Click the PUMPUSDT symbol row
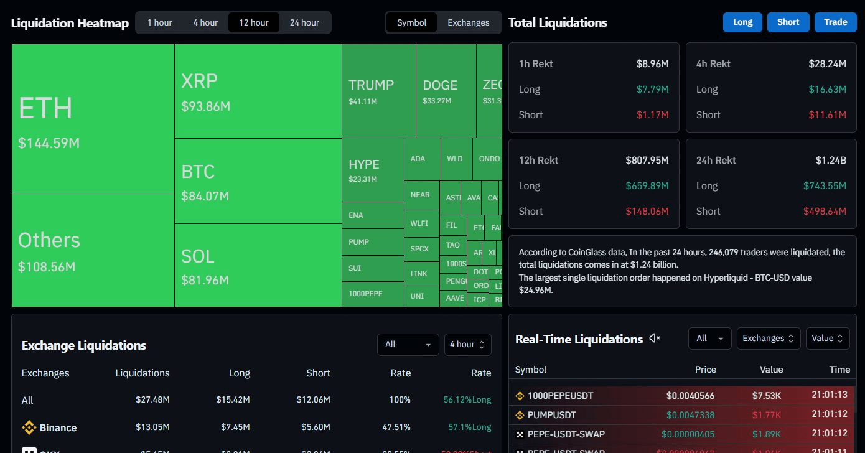Viewport: 865px width, 453px height. [683, 415]
